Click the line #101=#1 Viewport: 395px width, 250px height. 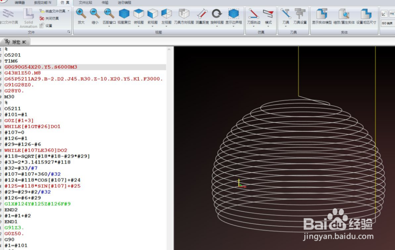tap(16, 115)
